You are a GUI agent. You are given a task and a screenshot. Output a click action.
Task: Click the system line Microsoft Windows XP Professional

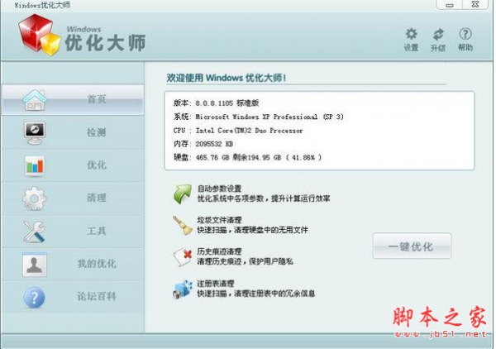coord(259,117)
